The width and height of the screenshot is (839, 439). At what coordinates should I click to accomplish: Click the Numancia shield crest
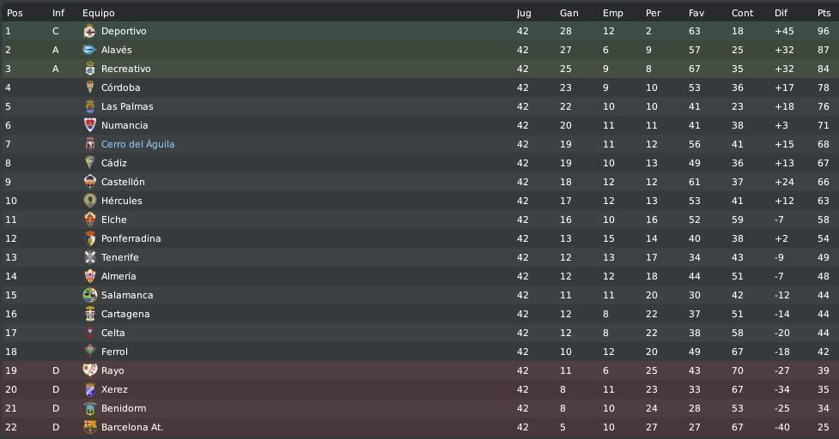pyautogui.click(x=89, y=125)
